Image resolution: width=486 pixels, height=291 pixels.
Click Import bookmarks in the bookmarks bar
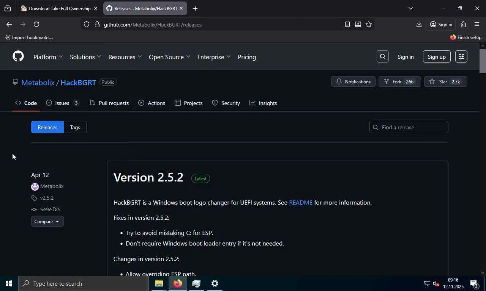tap(28, 37)
